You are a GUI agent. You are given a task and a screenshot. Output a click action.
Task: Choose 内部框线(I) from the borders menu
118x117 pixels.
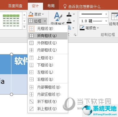[48, 50]
